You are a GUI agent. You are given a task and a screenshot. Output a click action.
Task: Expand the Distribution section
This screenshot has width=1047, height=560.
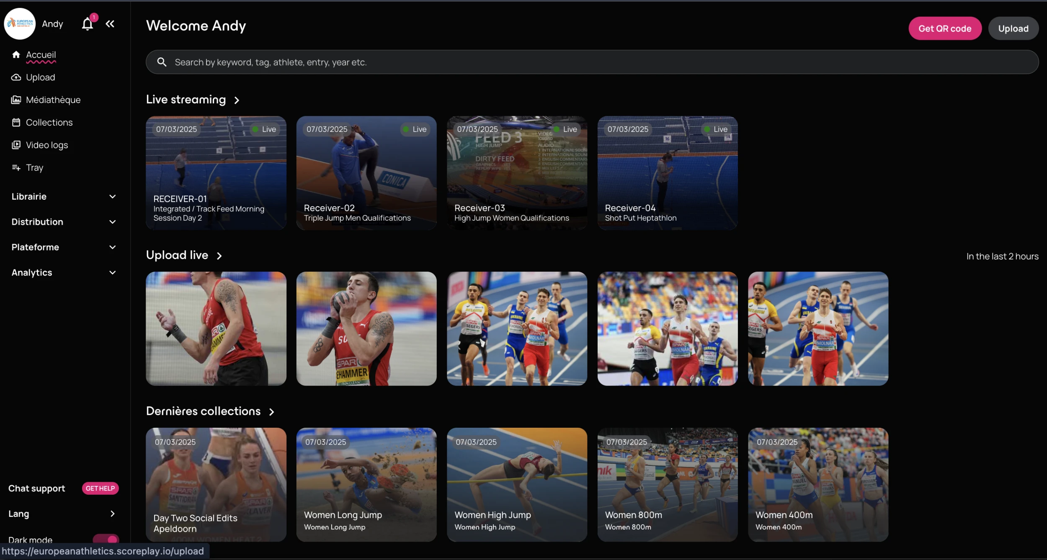point(112,222)
